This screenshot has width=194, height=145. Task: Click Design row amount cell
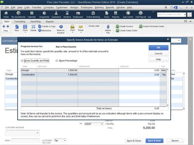click(139, 70)
